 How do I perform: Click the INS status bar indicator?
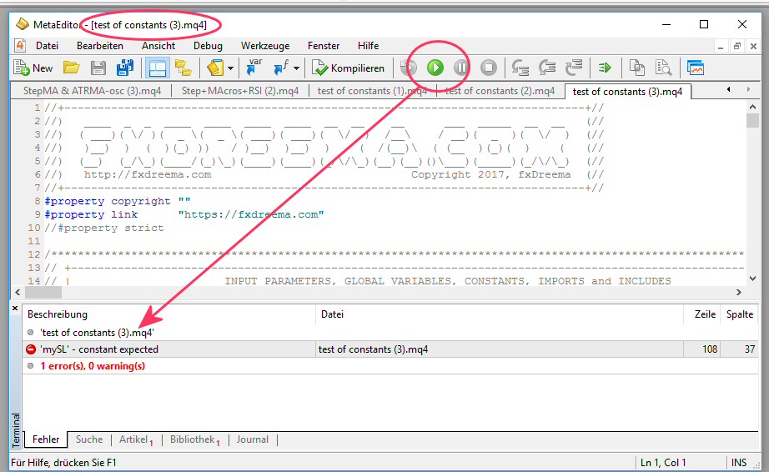[x=739, y=463]
